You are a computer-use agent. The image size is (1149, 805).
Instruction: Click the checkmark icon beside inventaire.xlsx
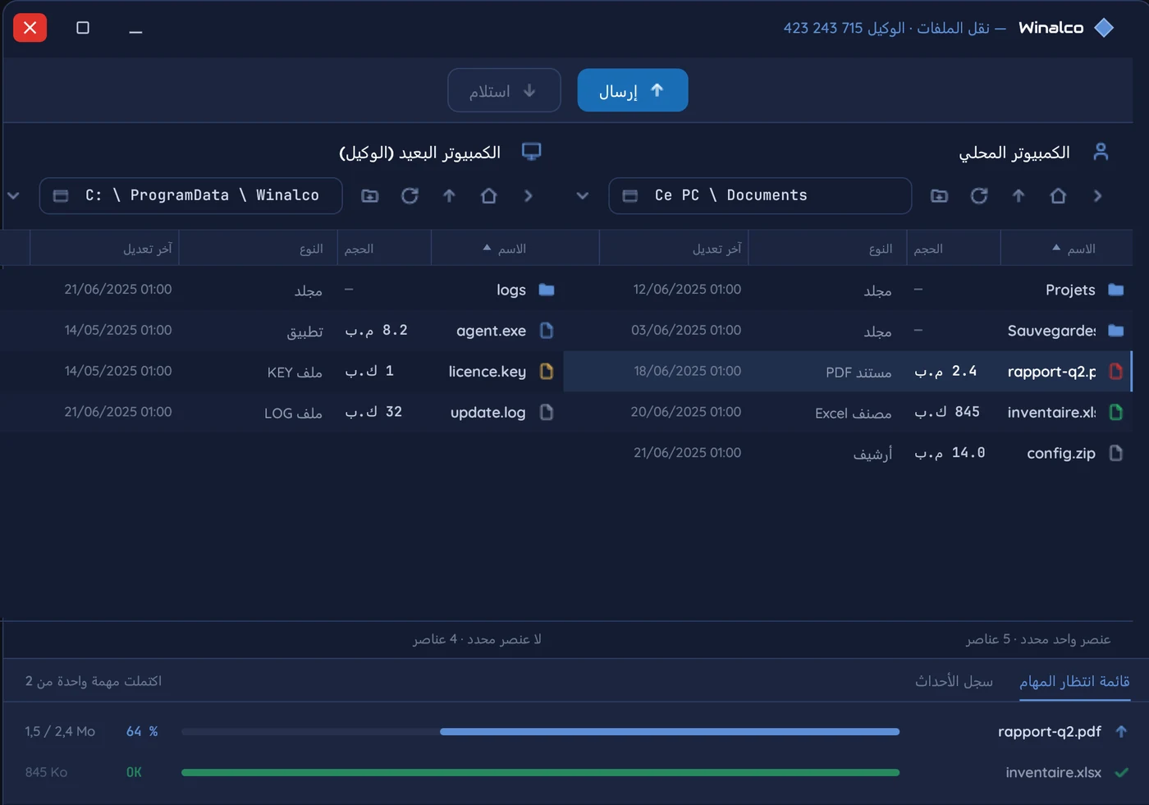tap(1121, 772)
